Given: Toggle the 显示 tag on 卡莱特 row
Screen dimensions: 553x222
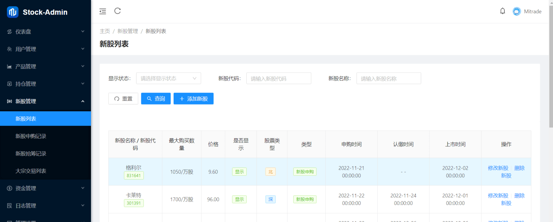Looking at the screenshot, I should [x=239, y=199].
